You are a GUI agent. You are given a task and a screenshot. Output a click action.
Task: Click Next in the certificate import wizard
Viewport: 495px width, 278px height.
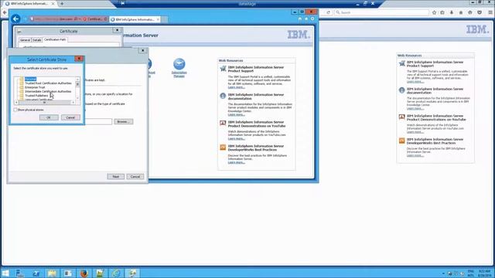(116, 177)
